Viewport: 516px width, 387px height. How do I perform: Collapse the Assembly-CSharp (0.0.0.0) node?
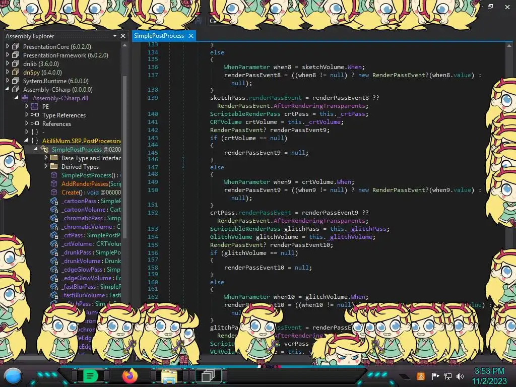tap(7, 89)
